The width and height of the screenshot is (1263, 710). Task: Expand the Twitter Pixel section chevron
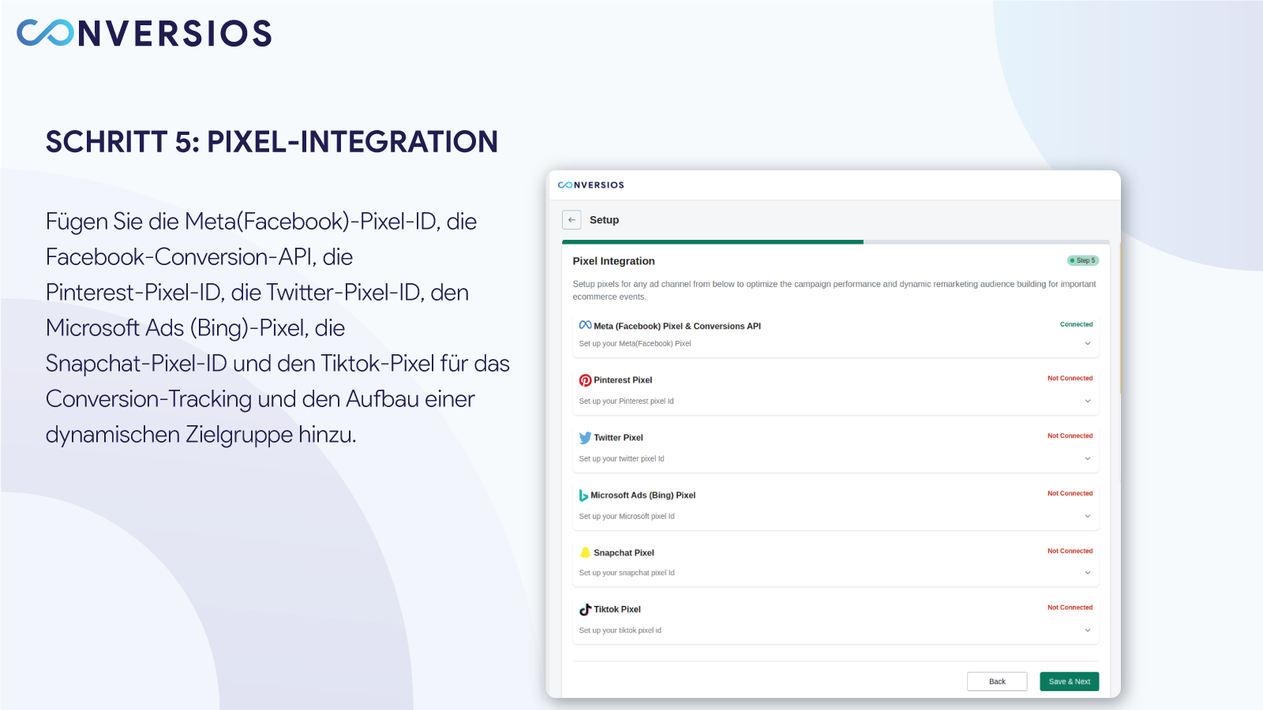[x=1088, y=458]
